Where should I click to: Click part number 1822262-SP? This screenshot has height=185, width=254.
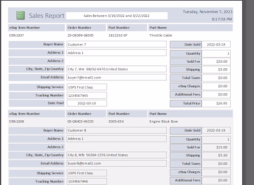pyautogui.click(x=118, y=35)
